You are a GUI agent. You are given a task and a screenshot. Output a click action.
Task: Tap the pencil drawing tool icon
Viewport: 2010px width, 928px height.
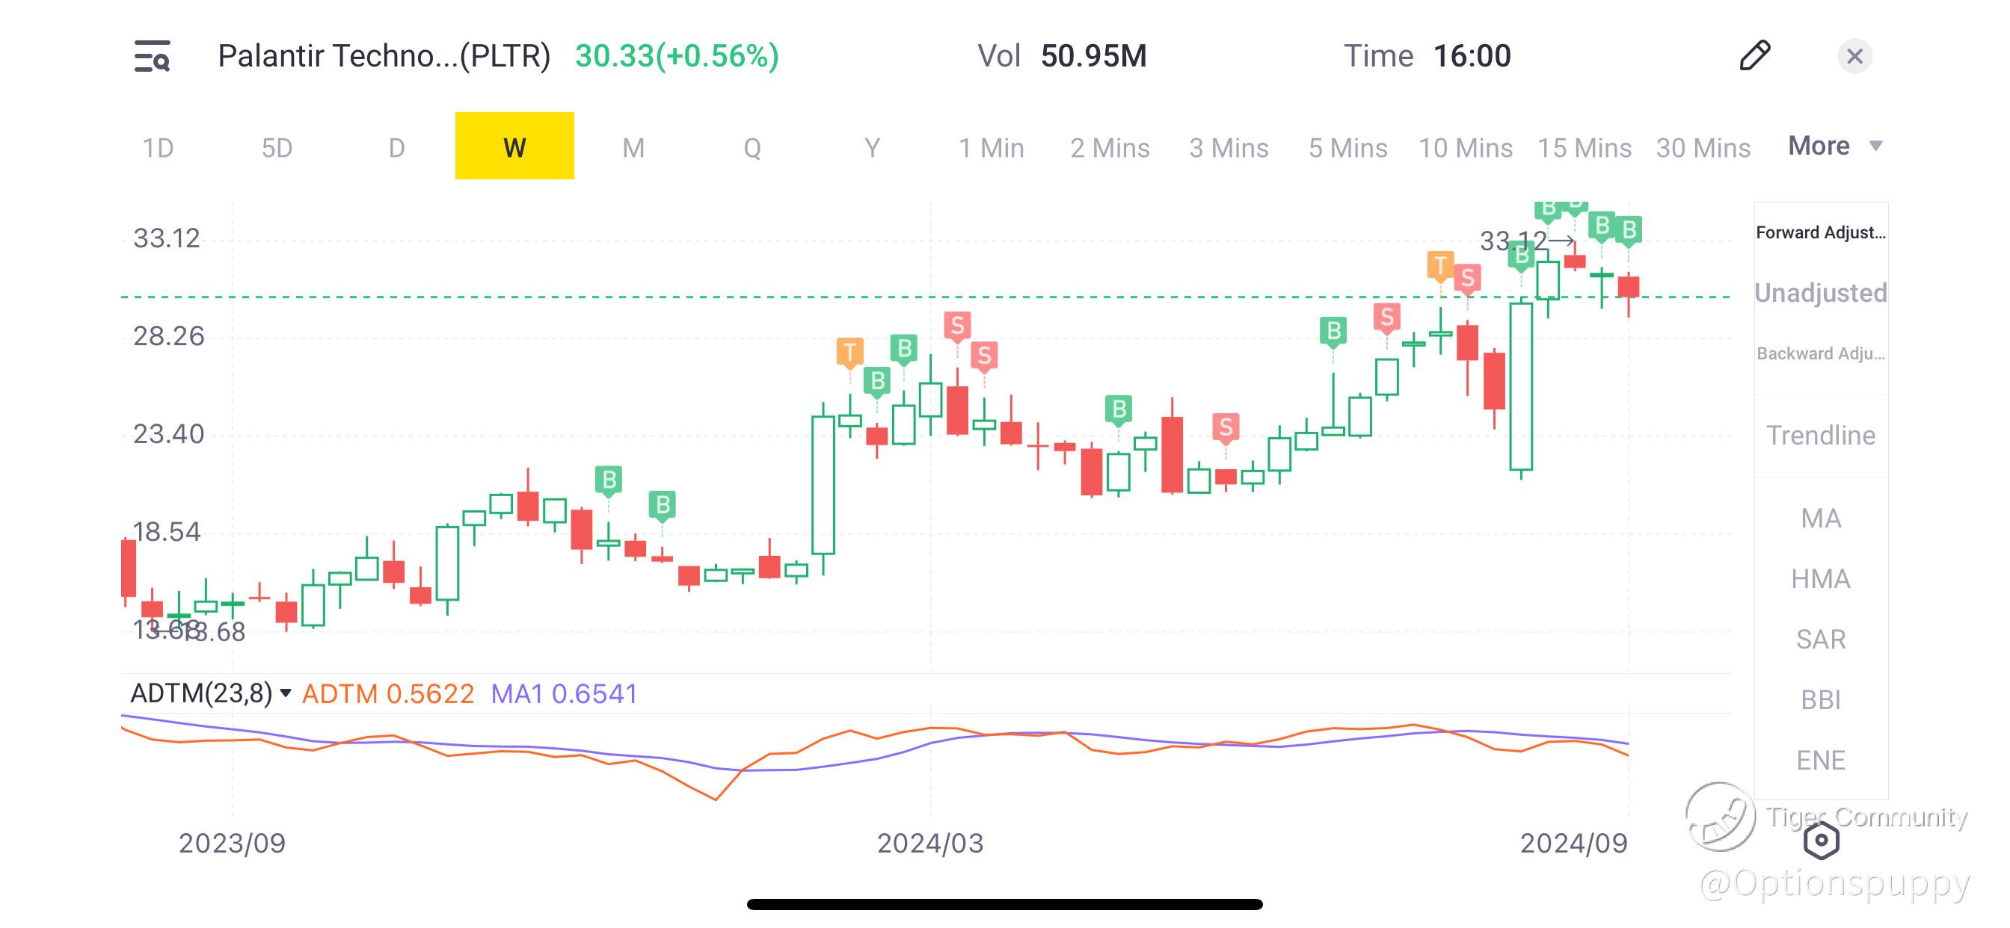1755,56
